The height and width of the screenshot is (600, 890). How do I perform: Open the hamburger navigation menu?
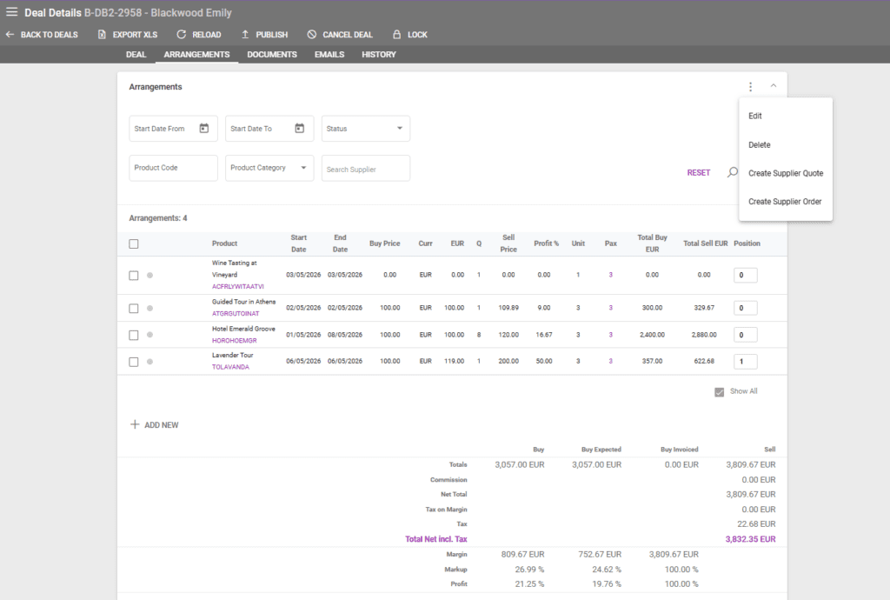(11, 12)
